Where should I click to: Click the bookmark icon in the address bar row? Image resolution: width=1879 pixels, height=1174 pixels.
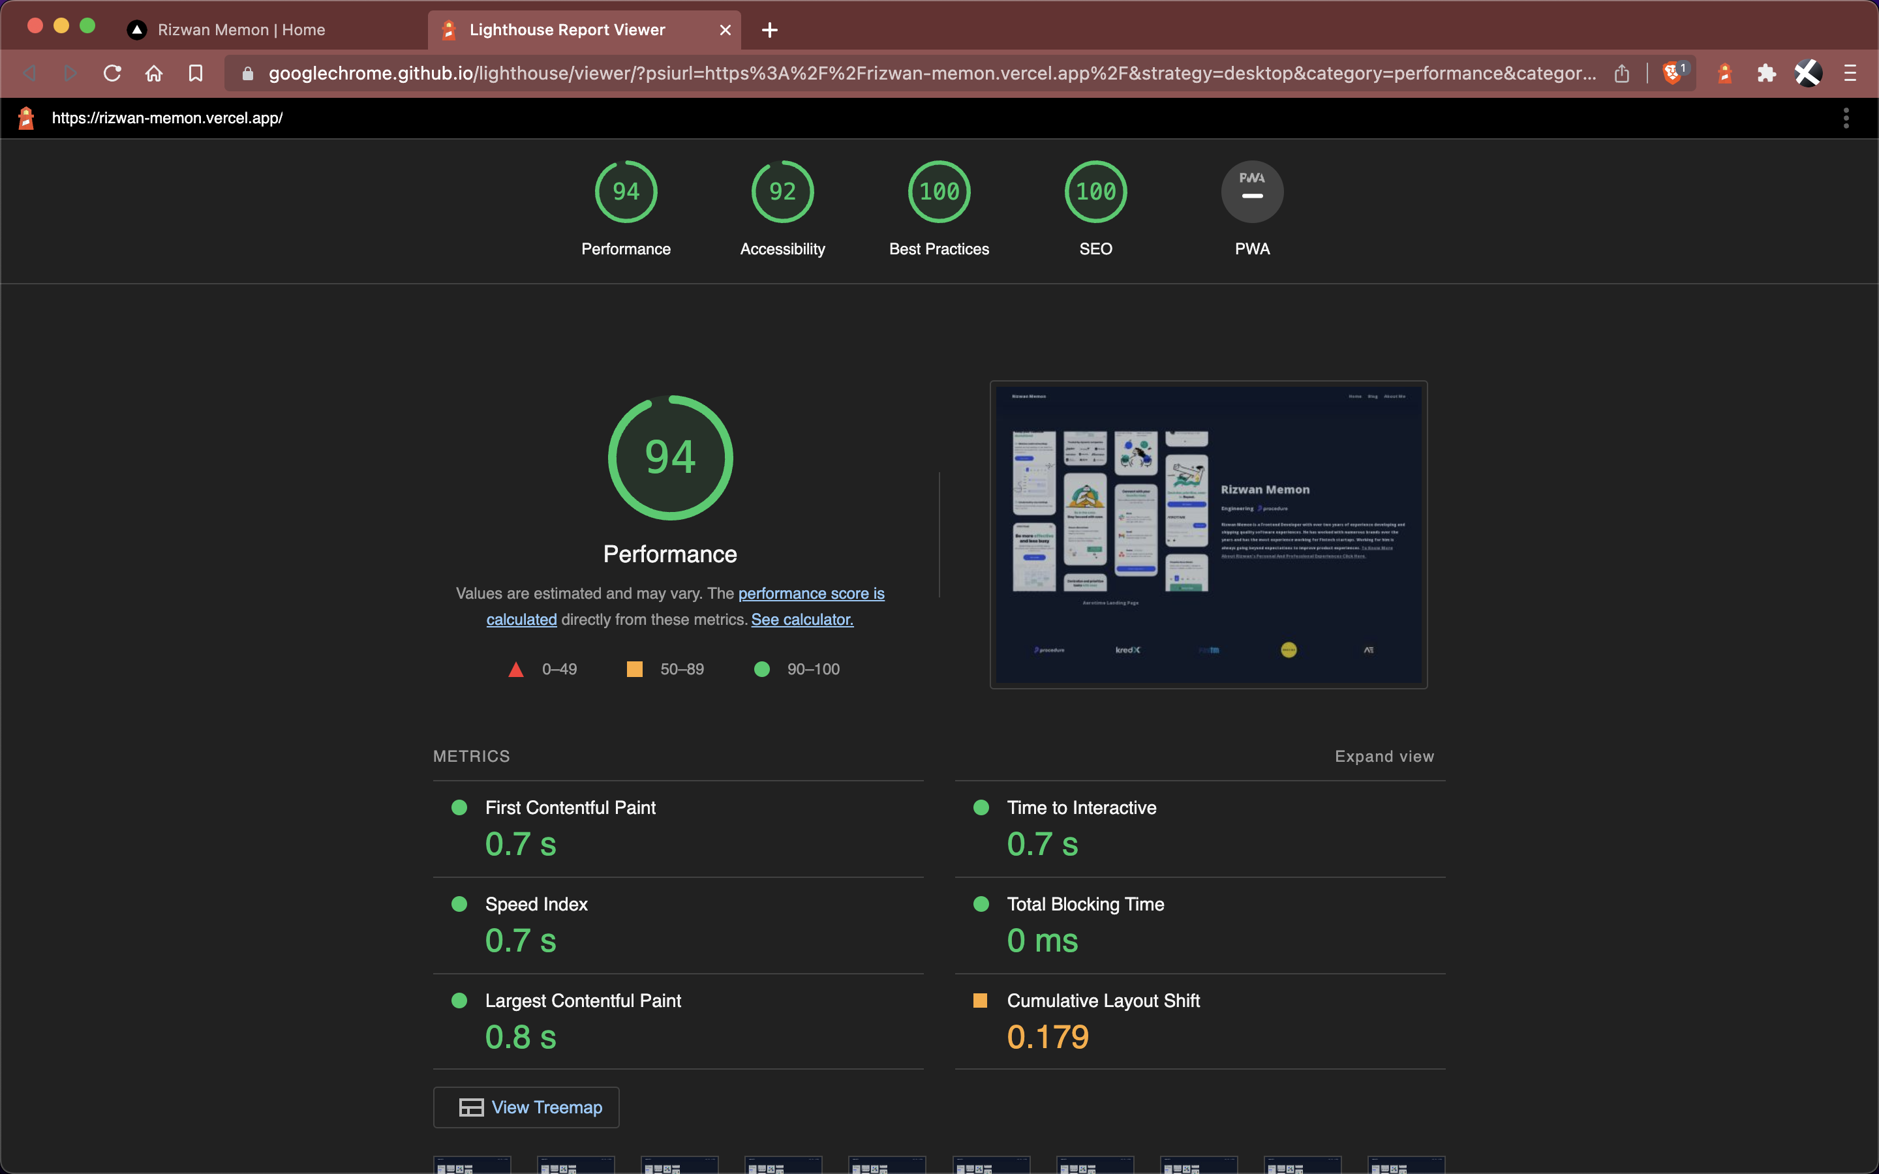coord(196,73)
